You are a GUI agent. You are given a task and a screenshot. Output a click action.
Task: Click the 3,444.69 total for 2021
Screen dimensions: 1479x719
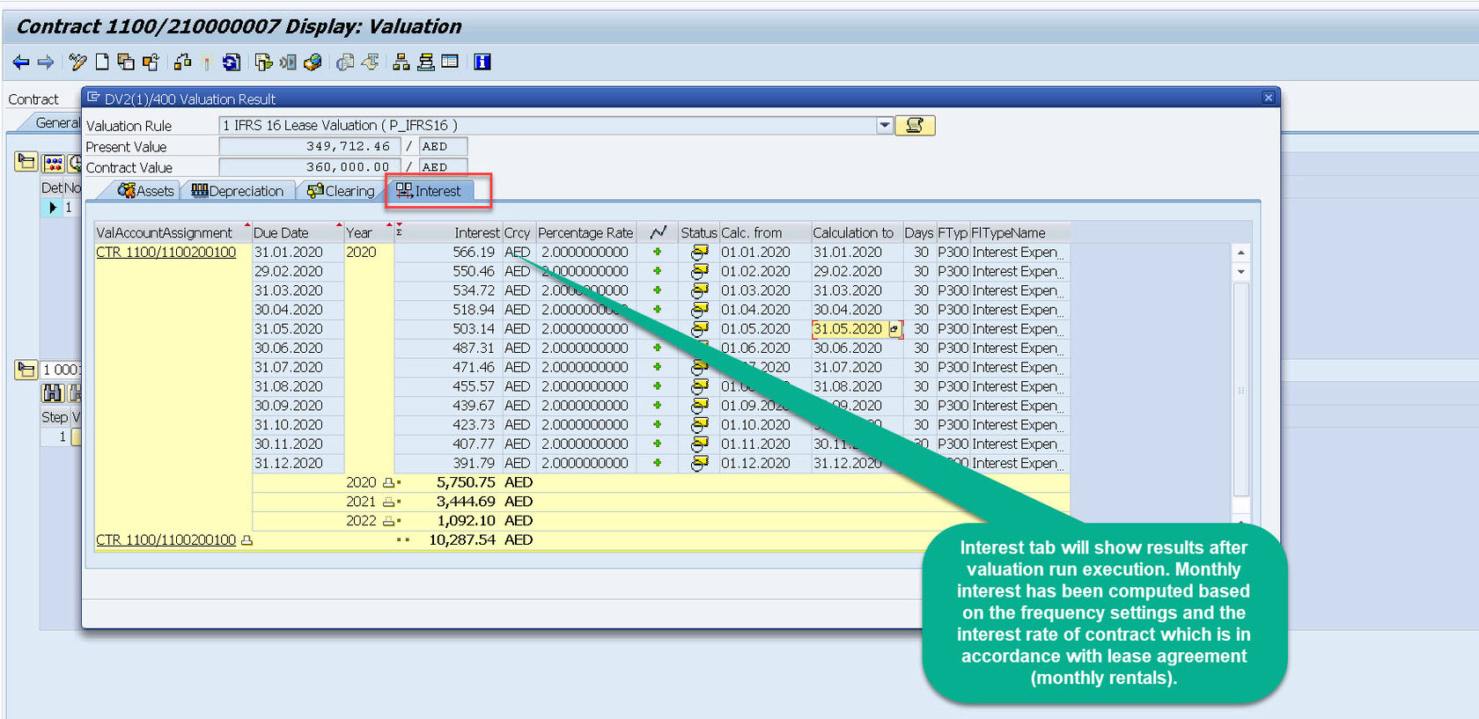tap(466, 503)
